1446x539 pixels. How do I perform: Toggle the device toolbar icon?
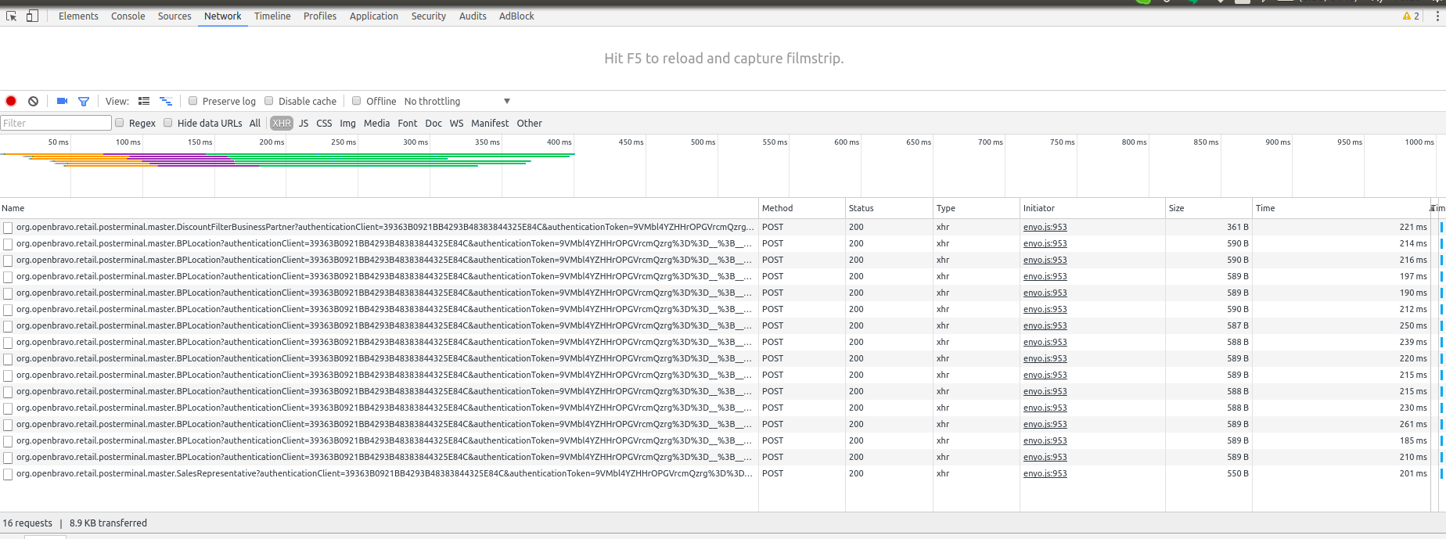32,16
